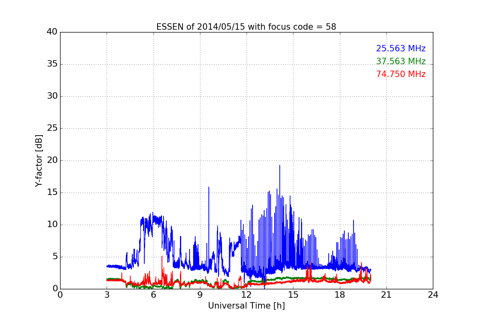Click the y-axis tick label 20

tap(52, 160)
